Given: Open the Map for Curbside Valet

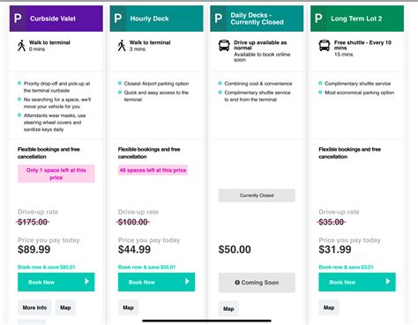Looking at the screenshot, I should click(x=65, y=307).
